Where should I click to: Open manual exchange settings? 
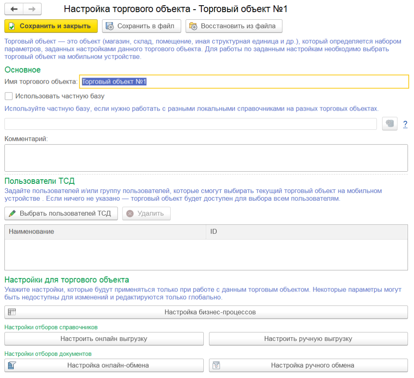tap(308, 365)
